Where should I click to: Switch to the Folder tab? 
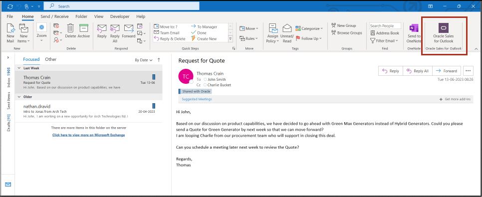[81, 16]
